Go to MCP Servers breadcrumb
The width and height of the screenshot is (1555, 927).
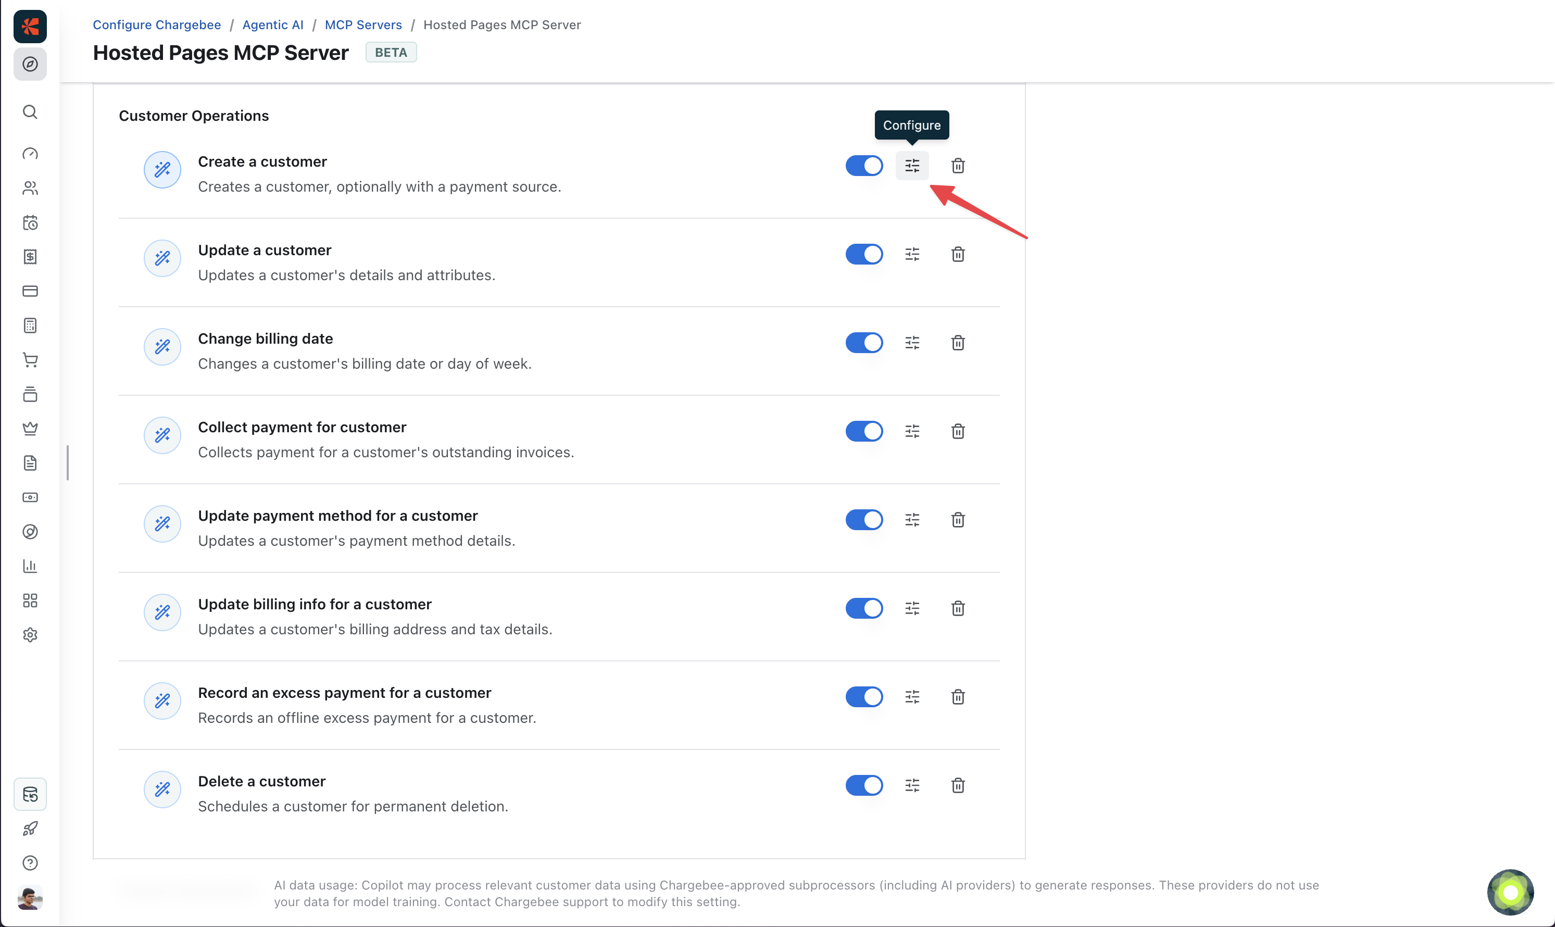point(363,25)
